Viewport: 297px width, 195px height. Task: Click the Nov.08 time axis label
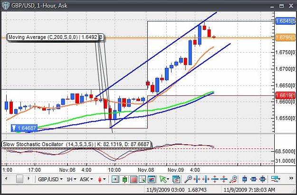(146, 170)
